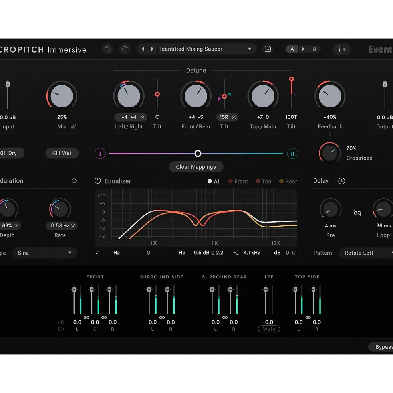Click the Pre delay knob
393x393 pixels.
point(331,209)
